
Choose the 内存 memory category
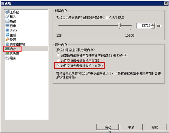point(13,49)
